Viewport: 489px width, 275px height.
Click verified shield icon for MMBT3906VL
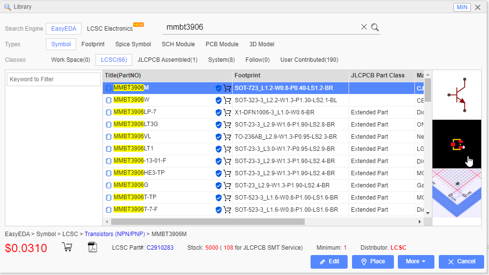[218, 137]
